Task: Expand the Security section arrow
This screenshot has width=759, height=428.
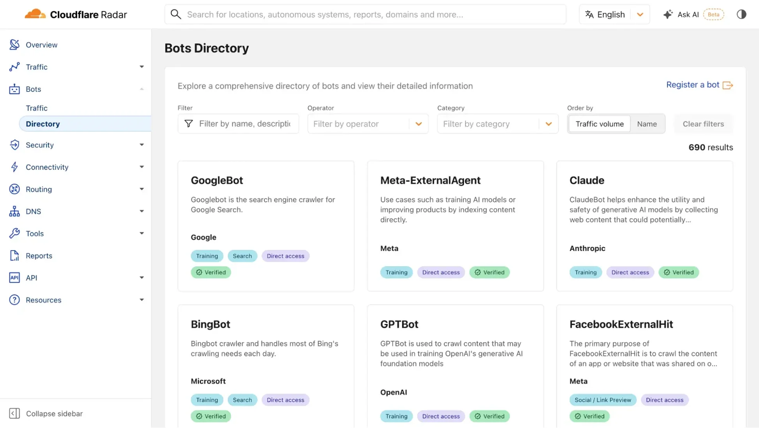Action: [142, 145]
